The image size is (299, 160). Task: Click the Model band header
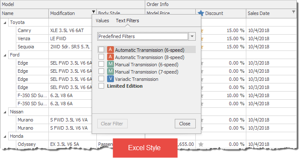72,4
